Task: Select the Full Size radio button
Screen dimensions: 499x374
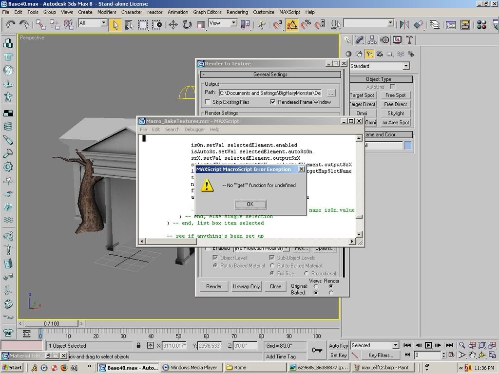Action: pos(272,273)
